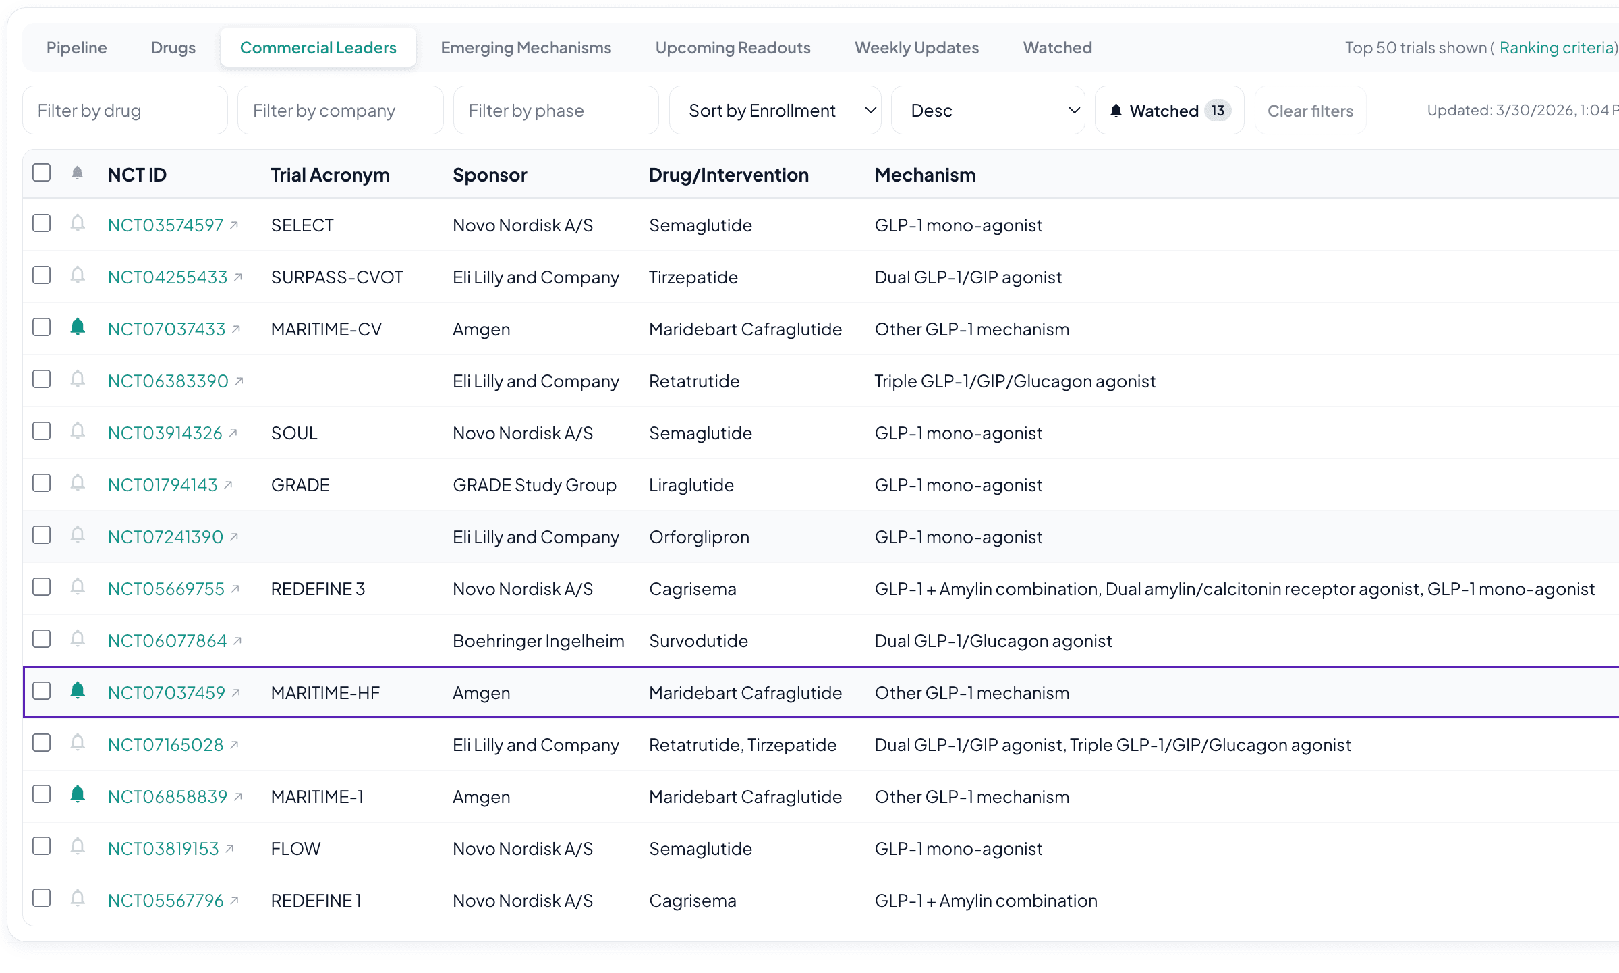This screenshot has height=973, width=1619.
Task: Open external link arrow beside NCT05567796
Action: (x=234, y=901)
